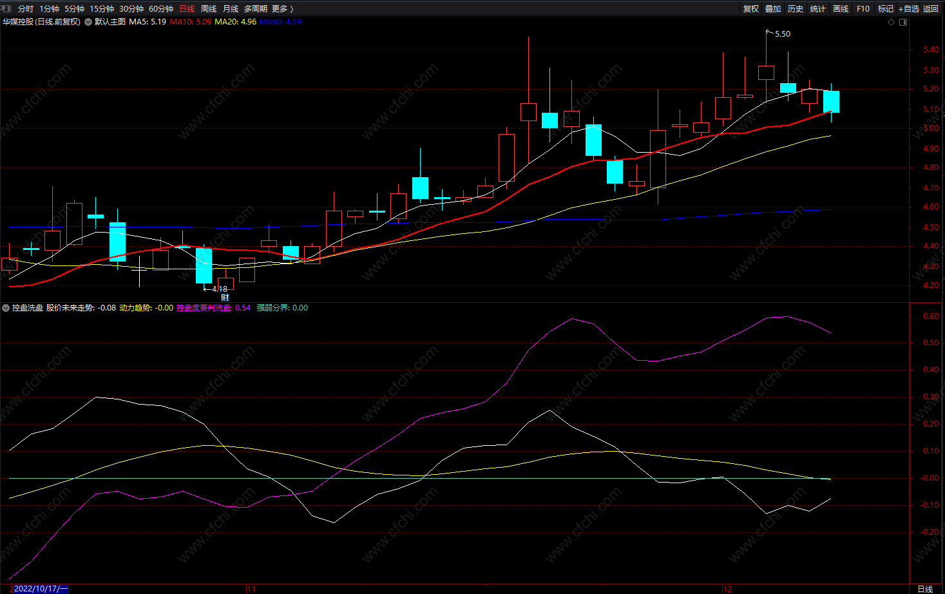Open the 画线 drawing tools

841,8
